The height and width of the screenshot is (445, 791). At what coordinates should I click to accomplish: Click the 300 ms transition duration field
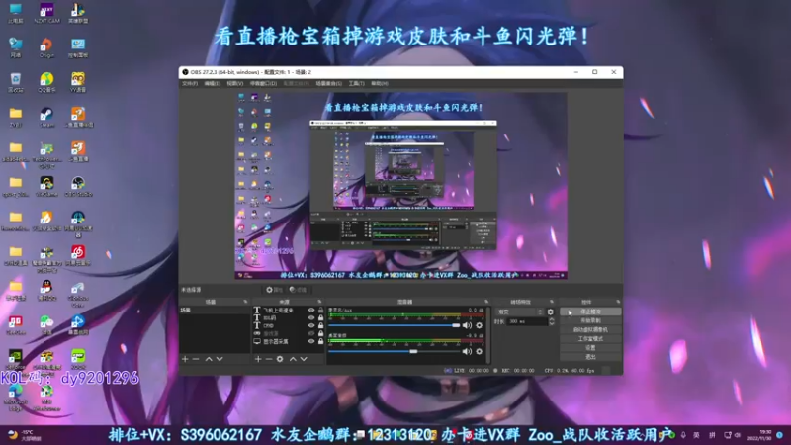pos(527,321)
